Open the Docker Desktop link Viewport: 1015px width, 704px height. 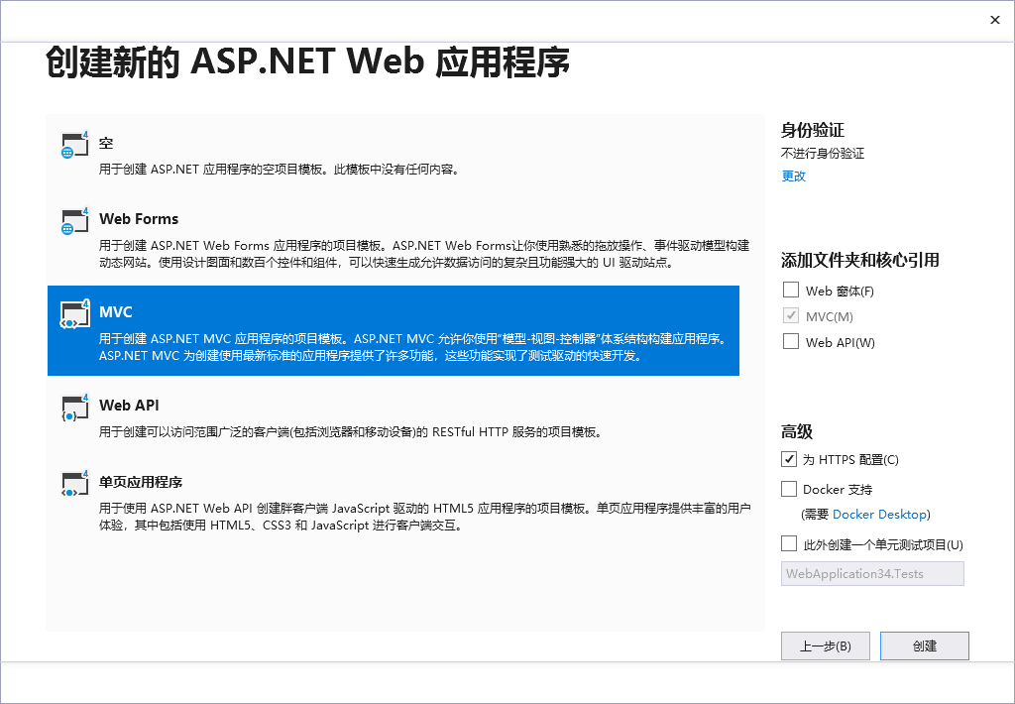pyautogui.click(x=880, y=515)
